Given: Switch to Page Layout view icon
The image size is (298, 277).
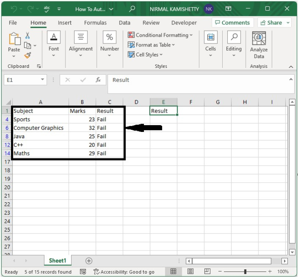Looking at the screenshot, I should (x=190, y=271).
